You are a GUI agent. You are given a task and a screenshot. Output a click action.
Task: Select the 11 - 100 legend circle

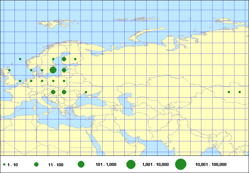click(x=36, y=165)
